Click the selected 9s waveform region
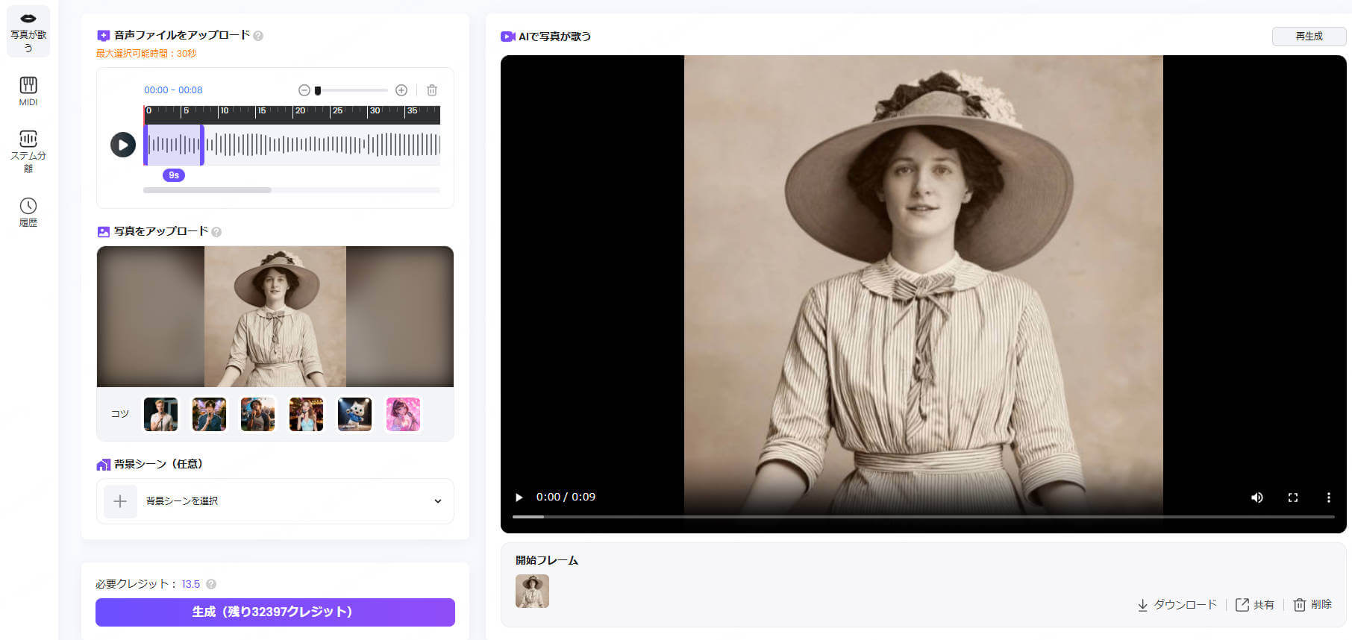This screenshot has width=1352, height=640. point(174,145)
